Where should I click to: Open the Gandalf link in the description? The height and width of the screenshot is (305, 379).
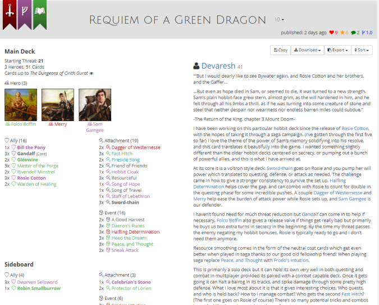click(310, 214)
